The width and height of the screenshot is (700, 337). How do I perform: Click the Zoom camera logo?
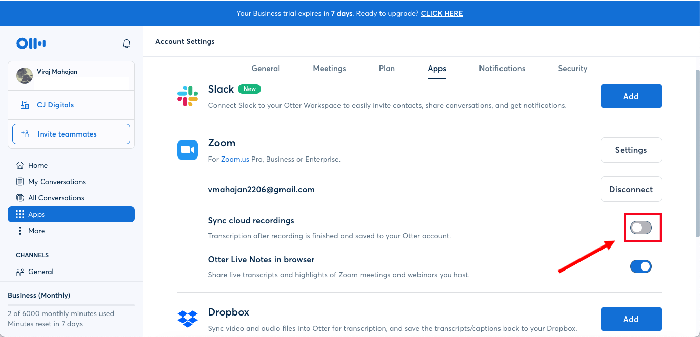click(x=188, y=150)
